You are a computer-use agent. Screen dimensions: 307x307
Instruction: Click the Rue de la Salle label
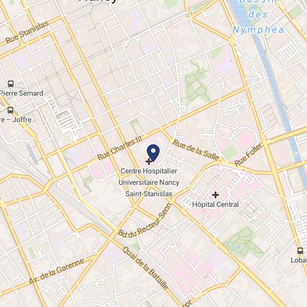point(196,150)
